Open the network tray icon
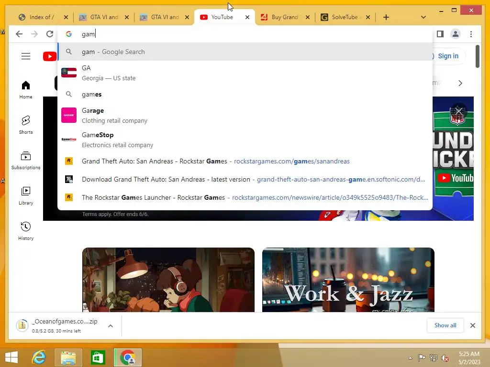 [434, 358]
